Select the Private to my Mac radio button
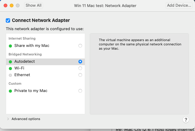 point(80,91)
